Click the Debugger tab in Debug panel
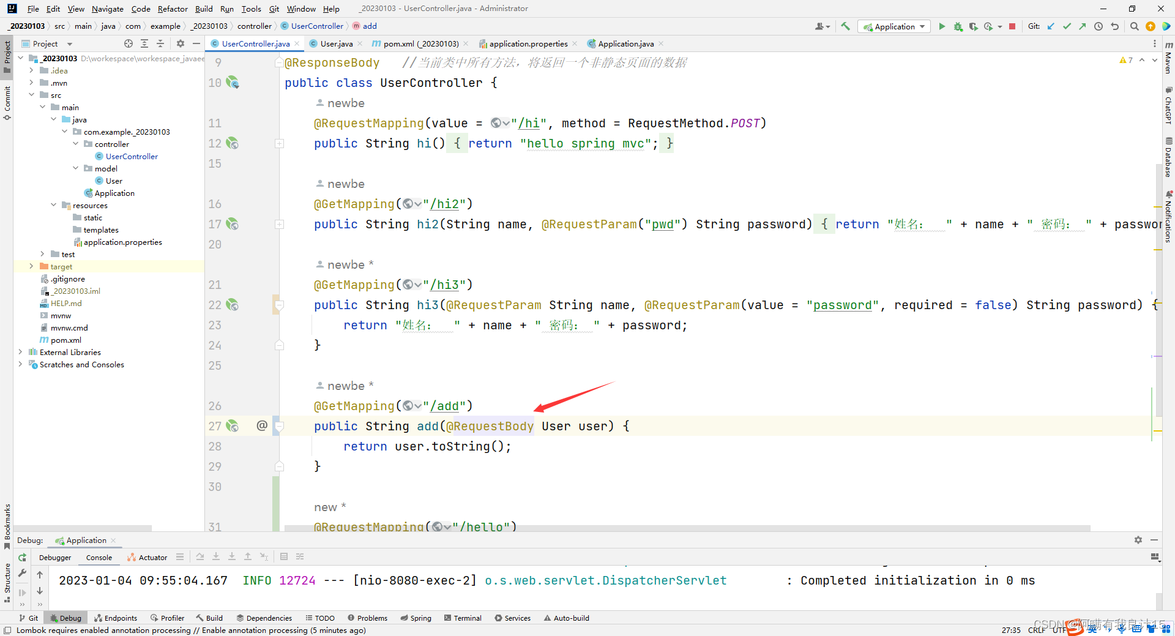 coord(55,557)
